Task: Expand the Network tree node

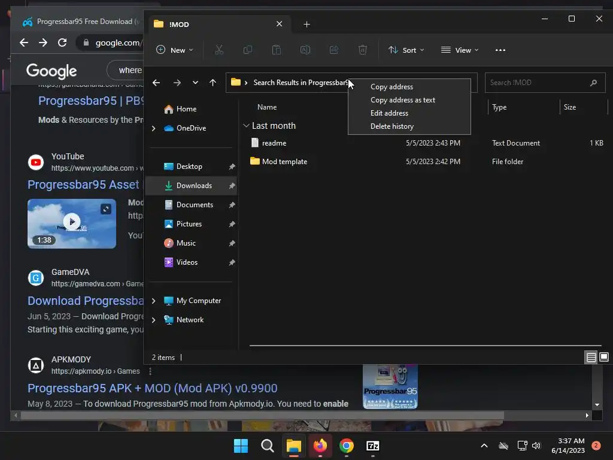Action: (154, 320)
